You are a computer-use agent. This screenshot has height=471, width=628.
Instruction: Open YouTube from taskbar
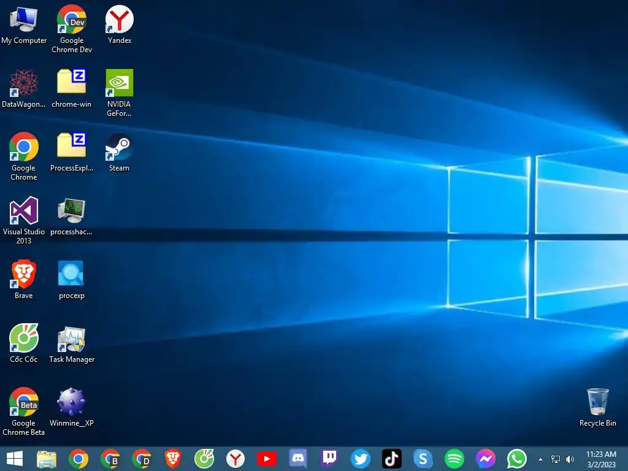point(267,459)
